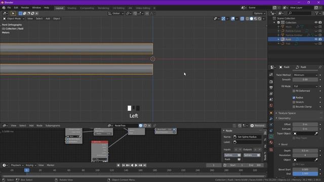The width and height of the screenshot is (324, 182).
Task: Toggle the auto-keying record button
Action: point(118,165)
